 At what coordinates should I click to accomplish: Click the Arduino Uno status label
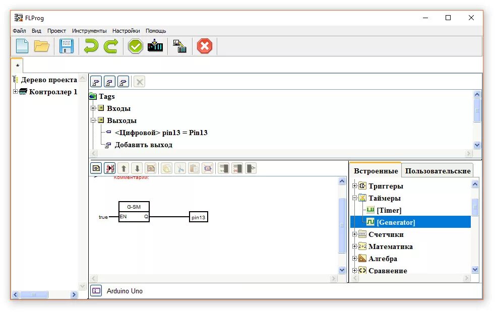pyautogui.click(x=125, y=291)
